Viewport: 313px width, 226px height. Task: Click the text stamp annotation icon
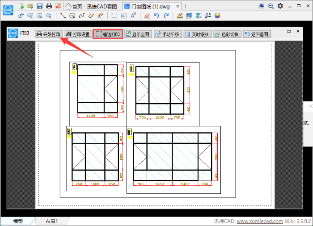click(101, 16)
